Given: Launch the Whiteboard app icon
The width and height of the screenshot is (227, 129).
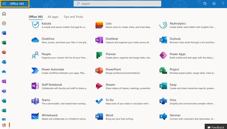Looking at the screenshot, I should (x=35, y=116).
